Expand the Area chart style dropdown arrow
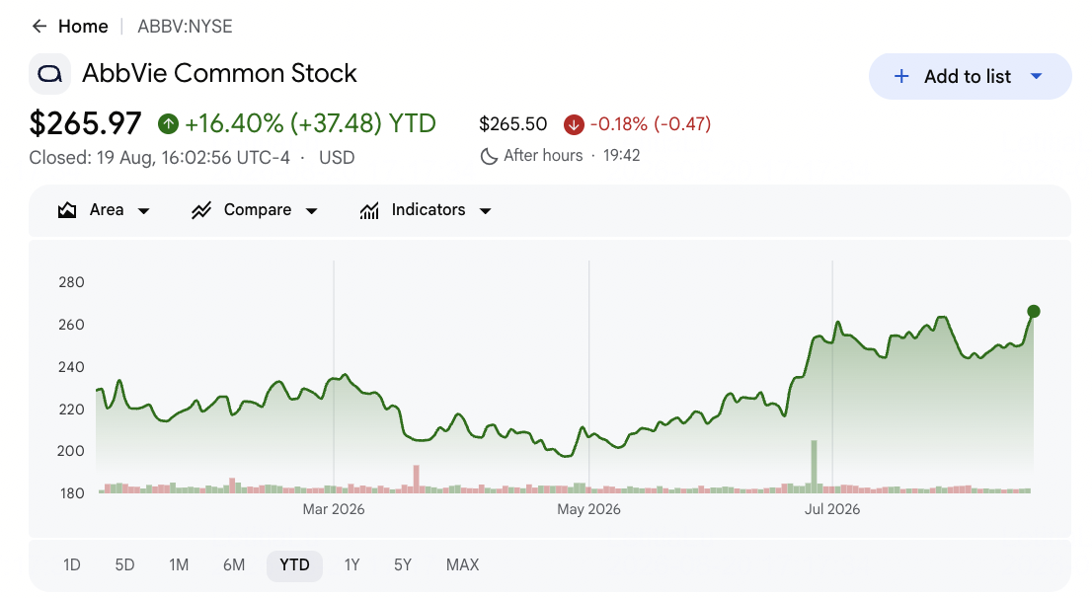Screen dimensions: 1092x598 coord(143,211)
